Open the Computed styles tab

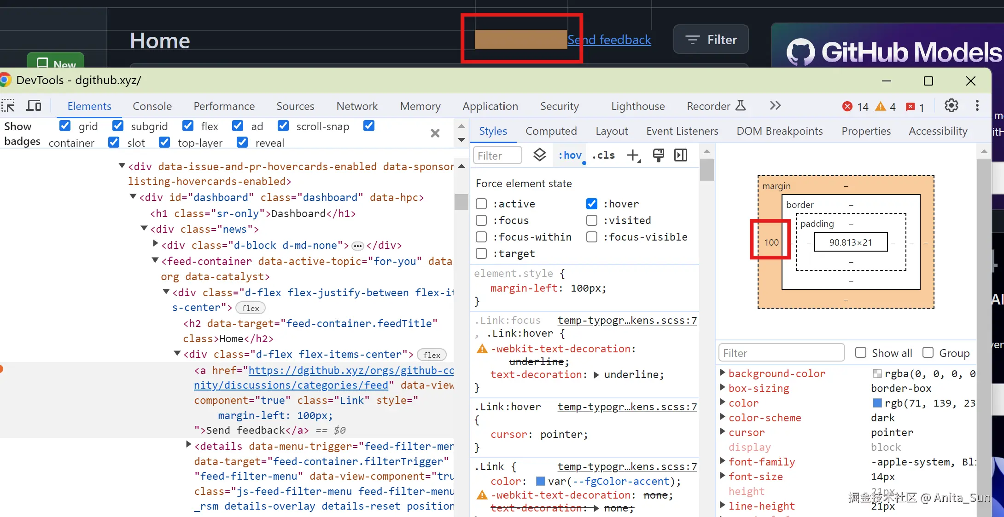(551, 131)
